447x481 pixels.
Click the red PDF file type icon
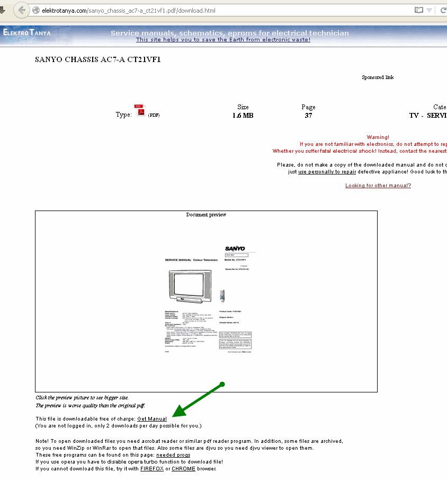(x=140, y=110)
